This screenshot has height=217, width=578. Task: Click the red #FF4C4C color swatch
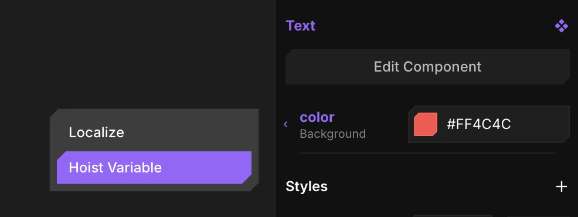(x=426, y=124)
